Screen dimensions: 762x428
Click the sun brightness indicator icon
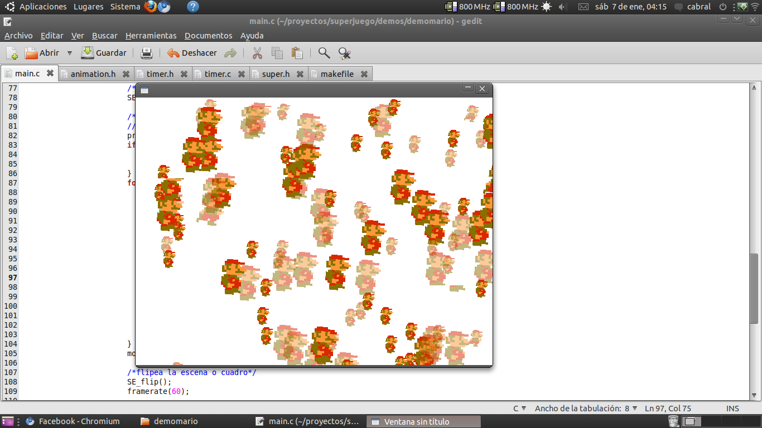(546, 7)
